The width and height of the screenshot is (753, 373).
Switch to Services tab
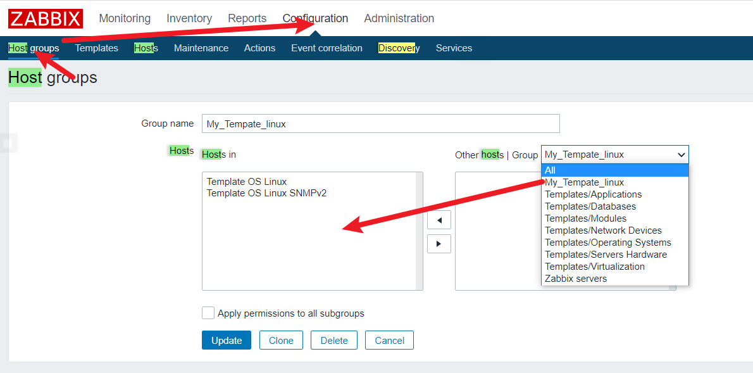pyautogui.click(x=454, y=48)
